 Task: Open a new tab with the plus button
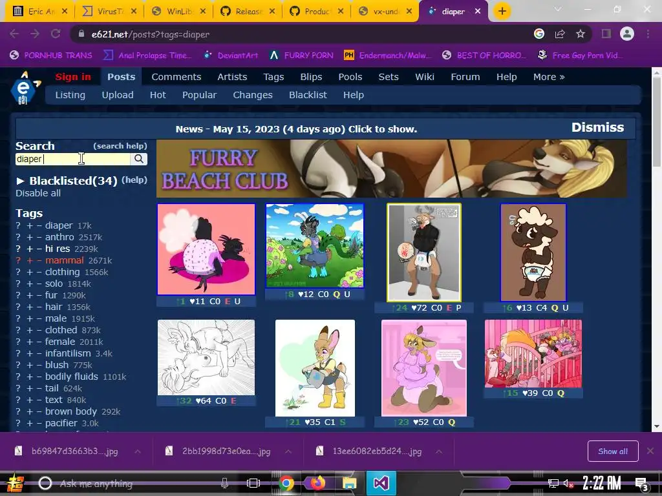(502, 11)
